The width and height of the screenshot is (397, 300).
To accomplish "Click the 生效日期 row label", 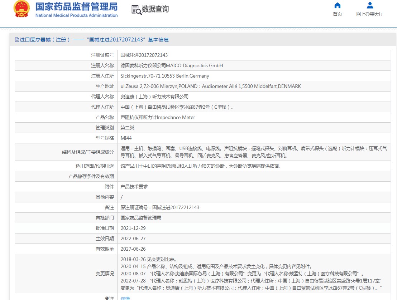I will (x=105, y=238).
